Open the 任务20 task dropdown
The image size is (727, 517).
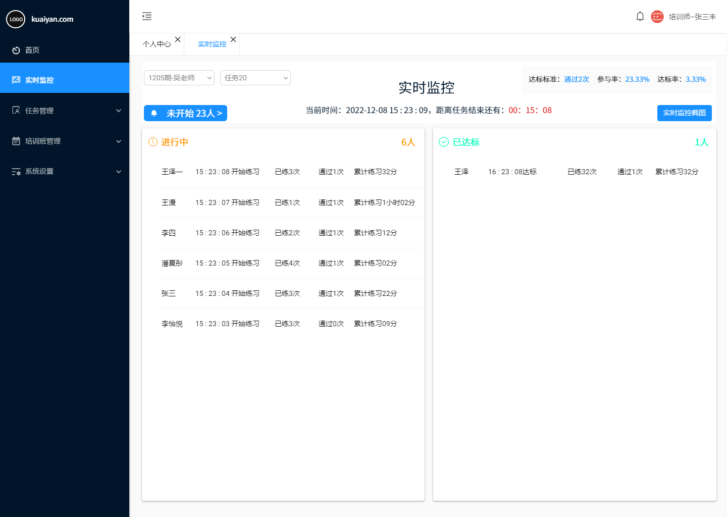(x=255, y=78)
